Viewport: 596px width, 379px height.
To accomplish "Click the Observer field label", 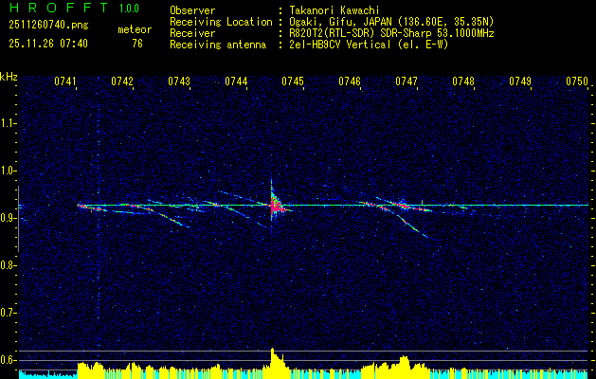I will pos(192,10).
